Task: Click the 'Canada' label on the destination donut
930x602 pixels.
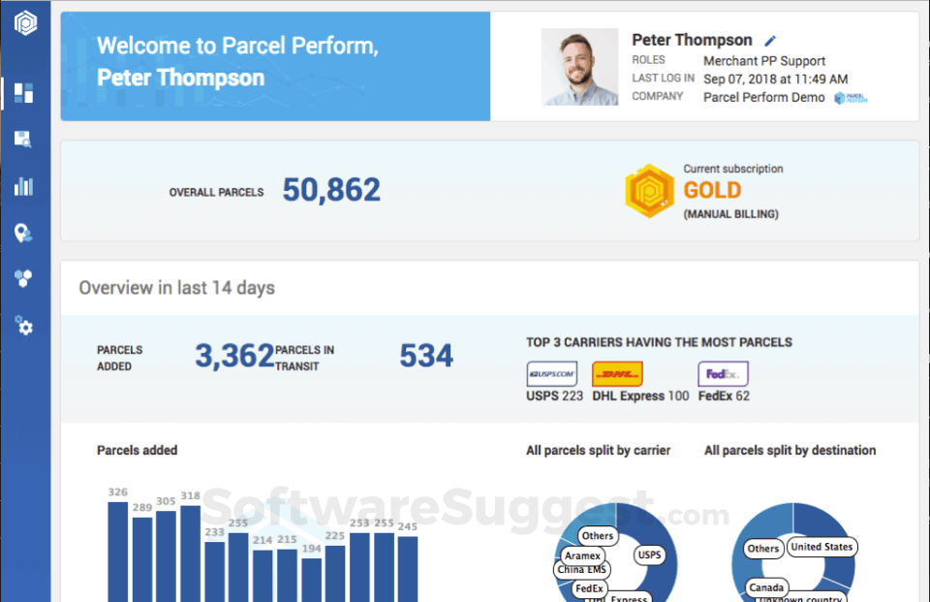Action: 766,587
